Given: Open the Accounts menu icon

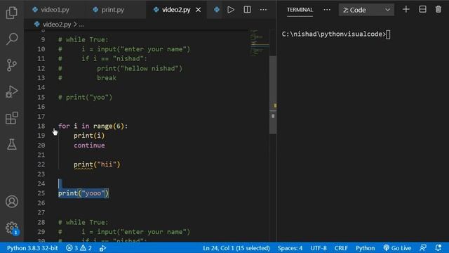Looking at the screenshot, I should click(x=12, y=202).
